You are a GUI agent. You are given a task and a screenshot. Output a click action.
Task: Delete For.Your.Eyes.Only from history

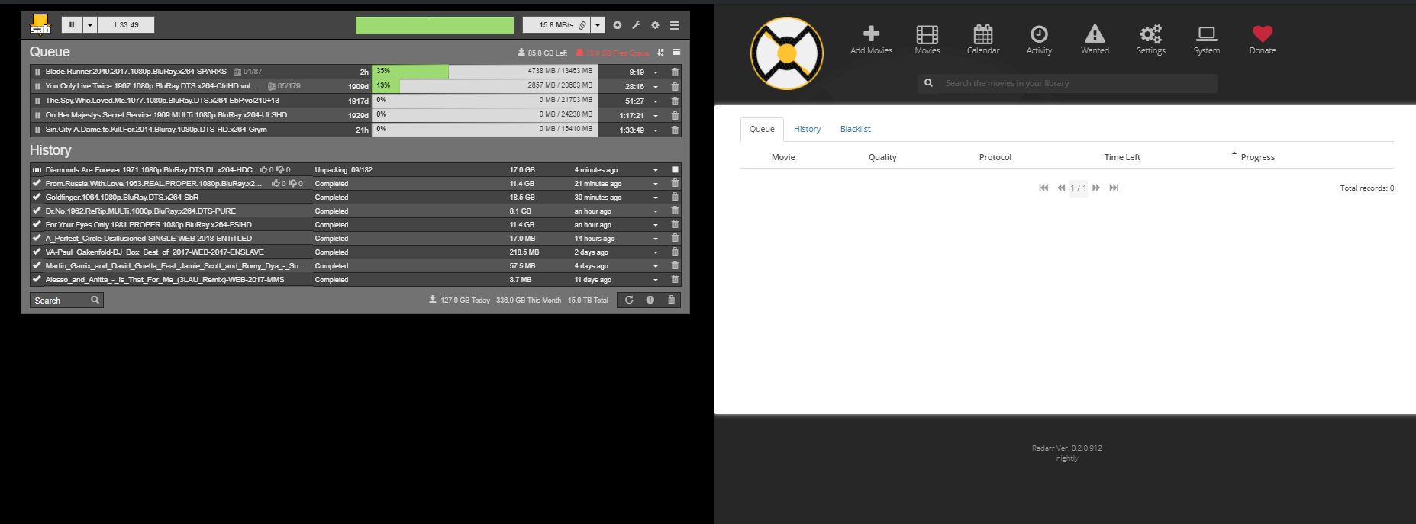pyautogui.click(x=675, y=224)
